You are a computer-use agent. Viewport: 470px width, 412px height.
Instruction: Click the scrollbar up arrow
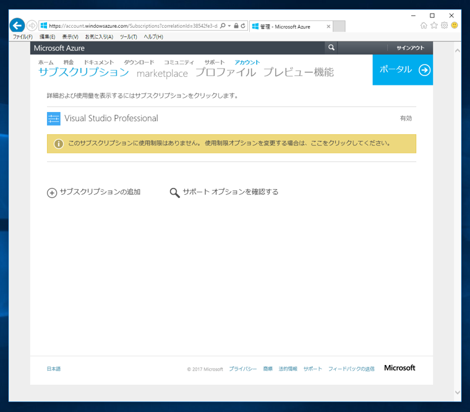[x=458, y=51]
